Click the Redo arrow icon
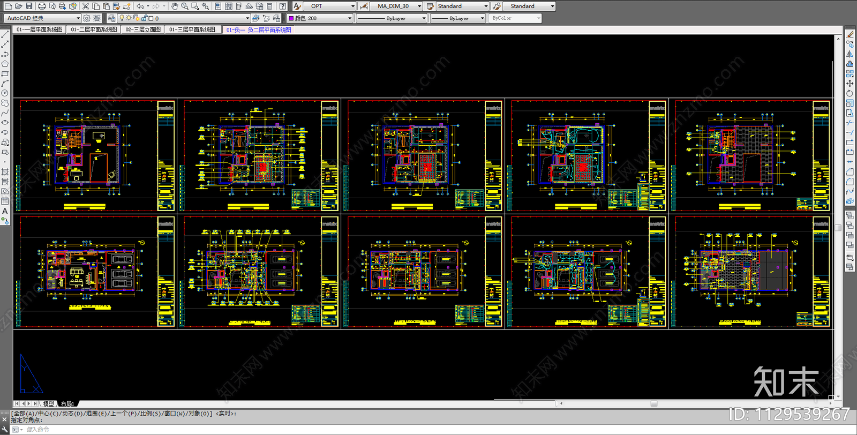857x435 pixels. (156, 6)
